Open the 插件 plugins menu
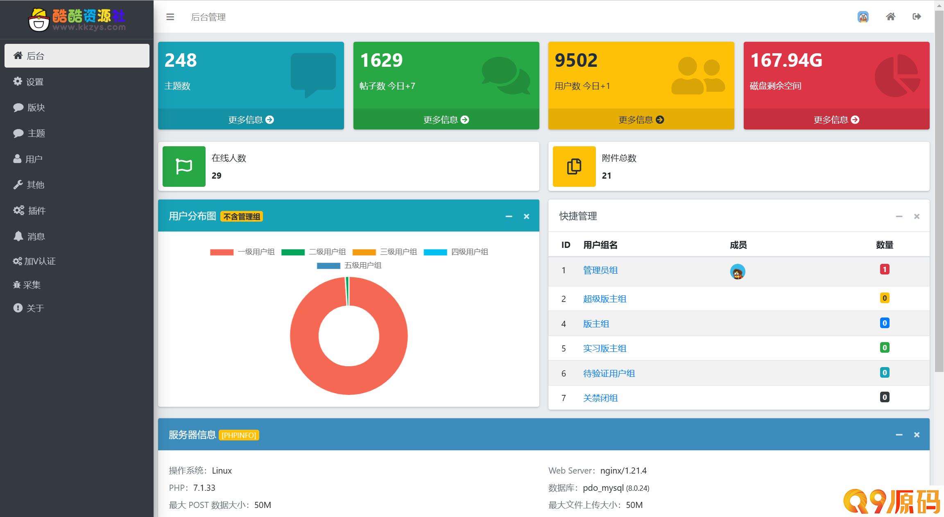 77,211
